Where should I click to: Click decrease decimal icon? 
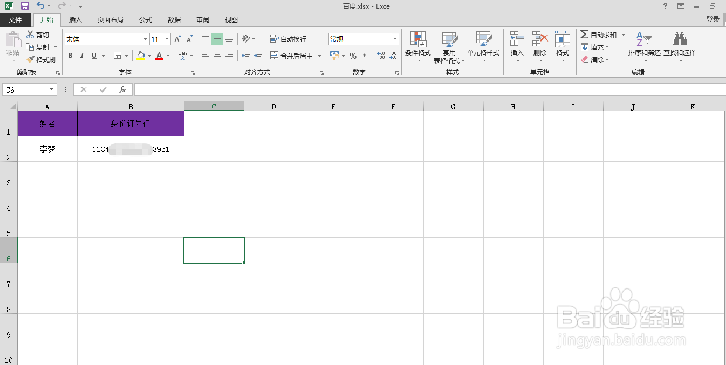point(394,56)
